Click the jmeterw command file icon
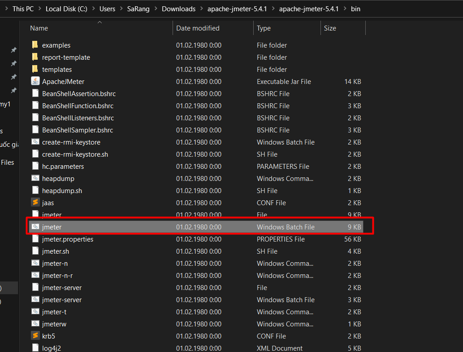Viewport: 463px width, 352px height. (x=35, y=324)
